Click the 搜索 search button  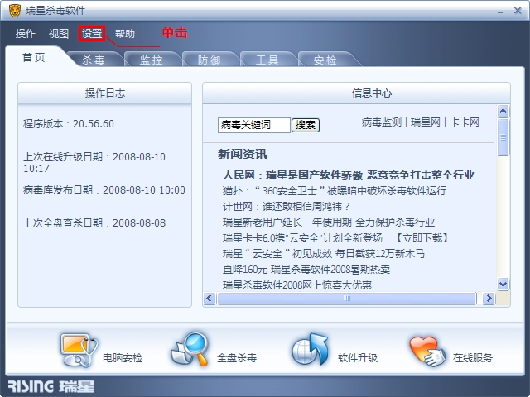[x=306, y=125]
